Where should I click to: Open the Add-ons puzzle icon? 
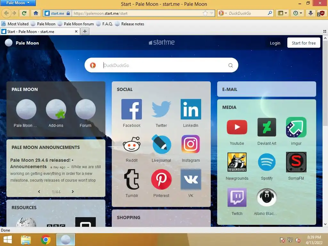click(x=56, y=109)
